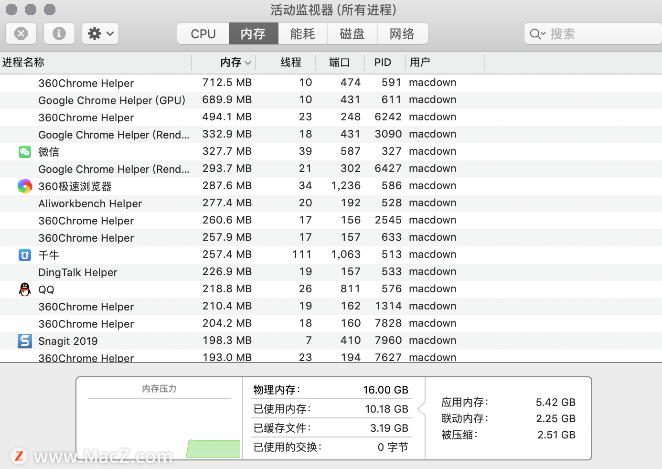Click the 联动内存 2.25 GB value
The image size is (662, 469).
(555, 418)
